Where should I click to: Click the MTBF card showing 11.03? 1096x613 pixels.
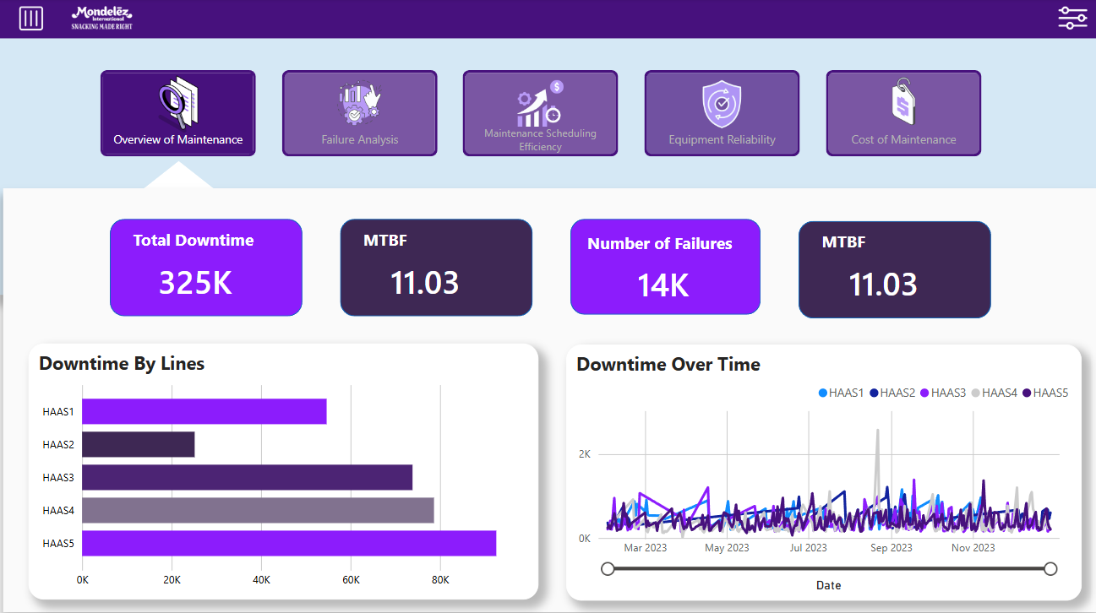pos(436,267)
